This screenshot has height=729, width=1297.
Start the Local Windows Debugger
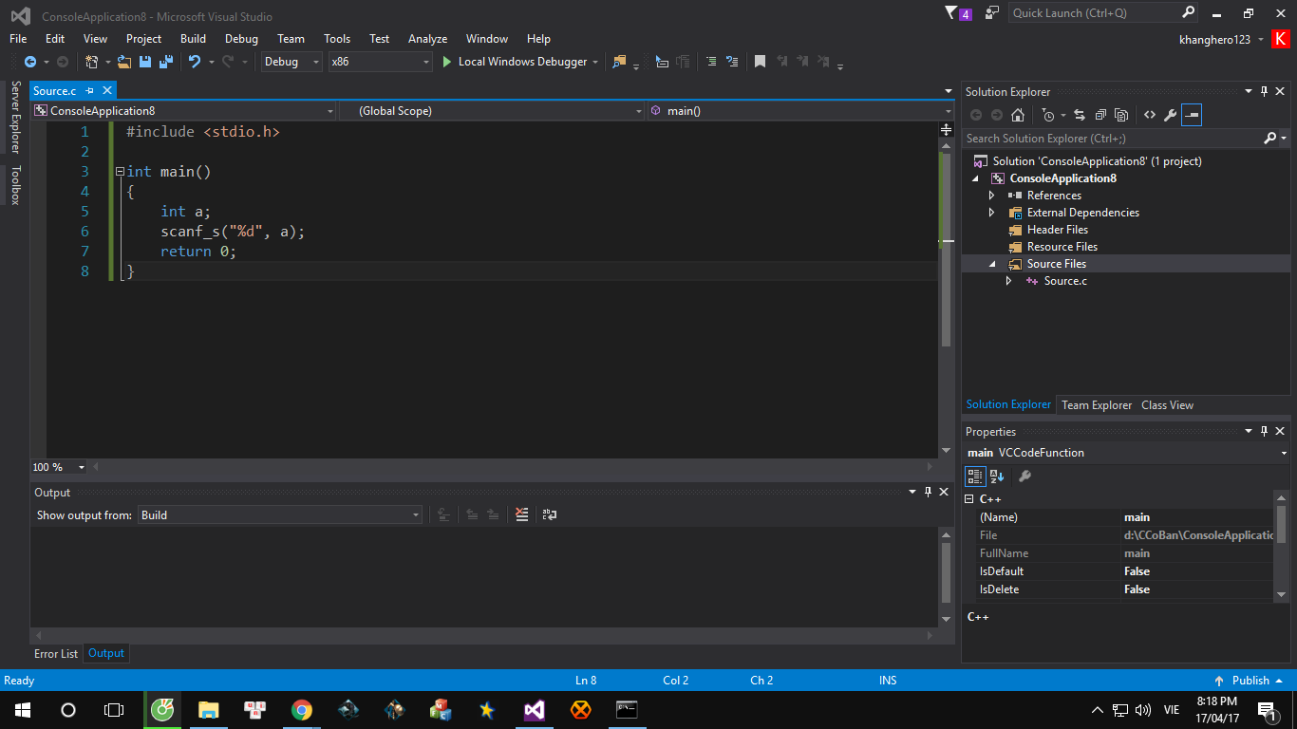[520, 61]
